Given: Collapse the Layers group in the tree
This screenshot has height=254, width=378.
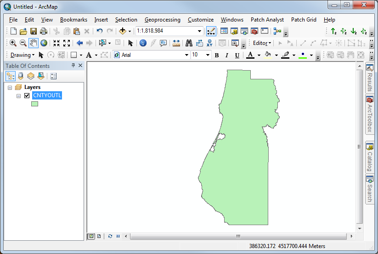Looking at the screenshot, I should (10, 87).
